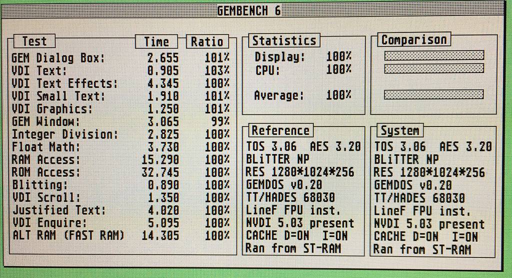Click the bottom Comparison bar for Average
This screenshot has height=278, width=512.
[x=434, y=94]
